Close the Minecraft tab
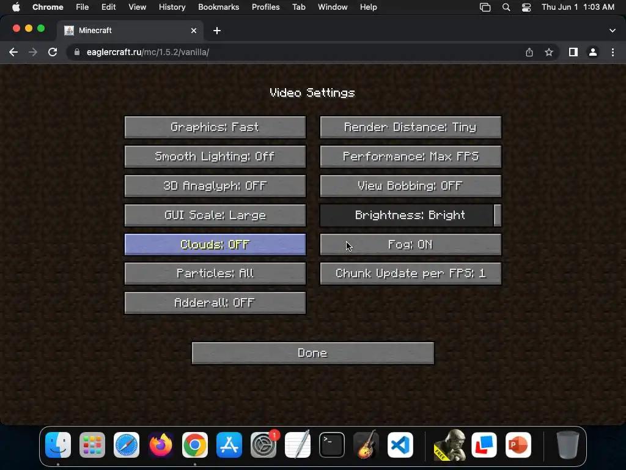This screenshot has height=470, width=626. point(194,31)
